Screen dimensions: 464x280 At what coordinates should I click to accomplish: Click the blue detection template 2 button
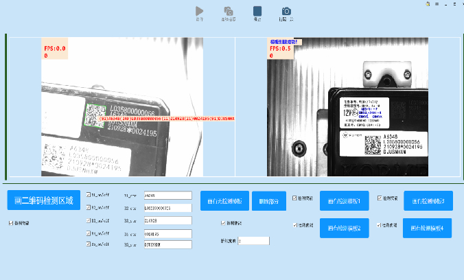click(344, 228)
